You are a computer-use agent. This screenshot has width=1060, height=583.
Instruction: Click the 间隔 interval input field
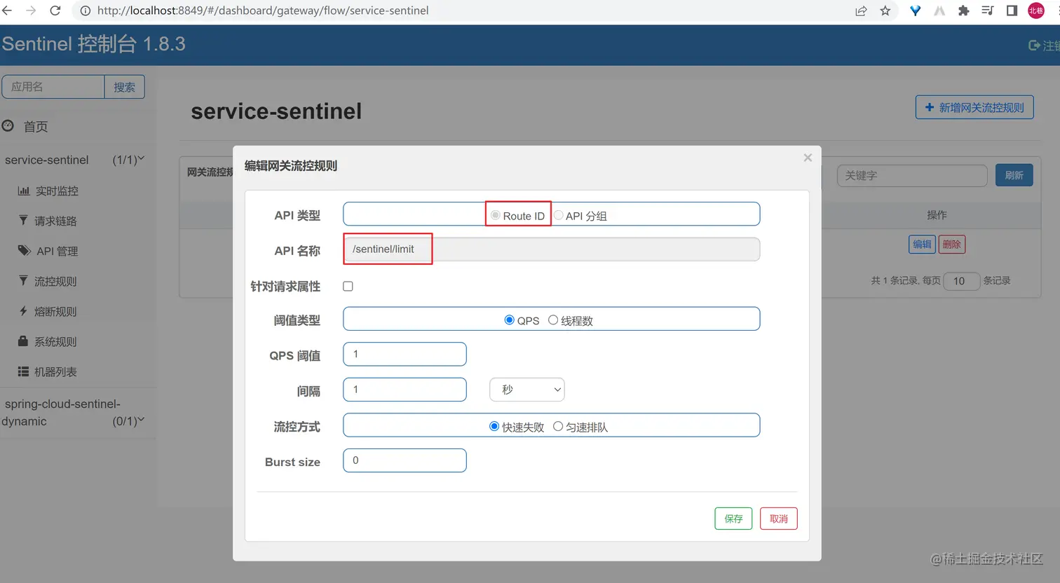(405, 390)
